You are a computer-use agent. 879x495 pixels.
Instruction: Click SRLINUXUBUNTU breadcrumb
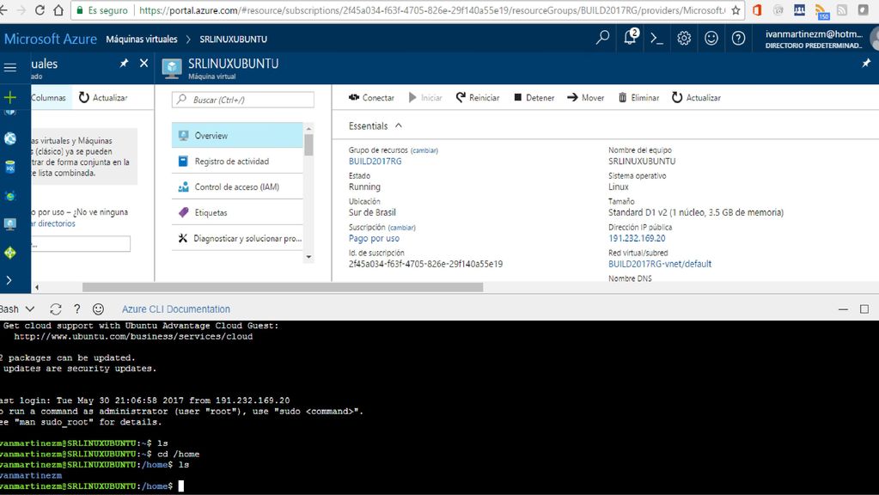(233, 40)
